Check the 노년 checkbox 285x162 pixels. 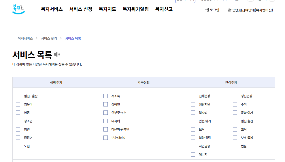point(18,146)
